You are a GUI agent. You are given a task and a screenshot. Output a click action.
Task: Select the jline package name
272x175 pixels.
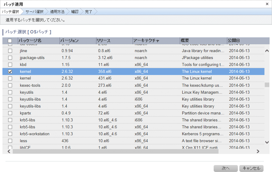[23, 51]
